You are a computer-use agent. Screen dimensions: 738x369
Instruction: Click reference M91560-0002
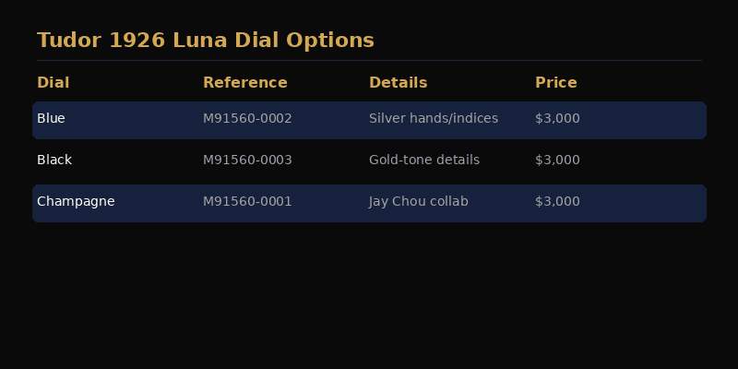click(247, 119)
